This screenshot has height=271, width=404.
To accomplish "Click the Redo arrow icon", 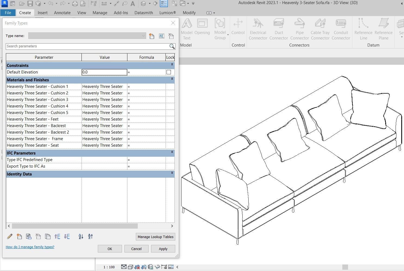I will 62,4.
